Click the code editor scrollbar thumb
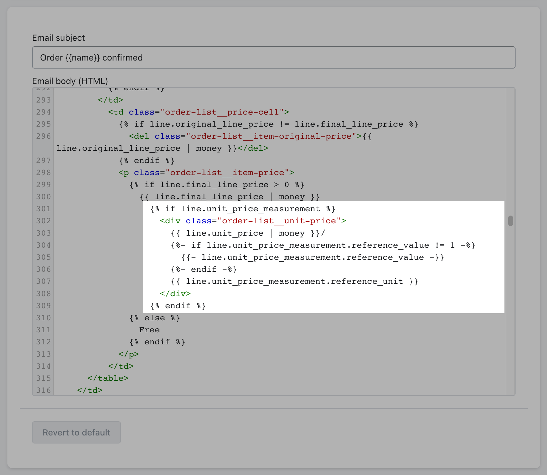This screenshot has height=475, width=547. coord(510,221)
